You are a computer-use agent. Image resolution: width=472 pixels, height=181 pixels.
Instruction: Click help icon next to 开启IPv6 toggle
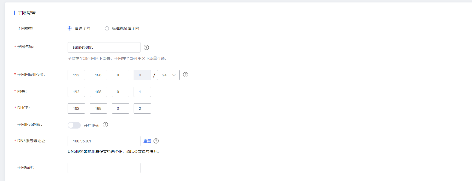105,125
